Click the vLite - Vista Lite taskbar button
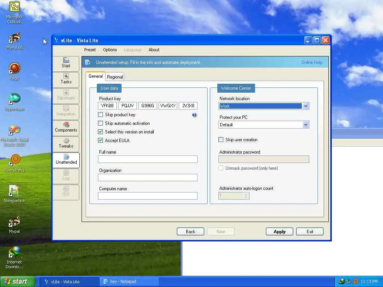 [x=69, y=281]
